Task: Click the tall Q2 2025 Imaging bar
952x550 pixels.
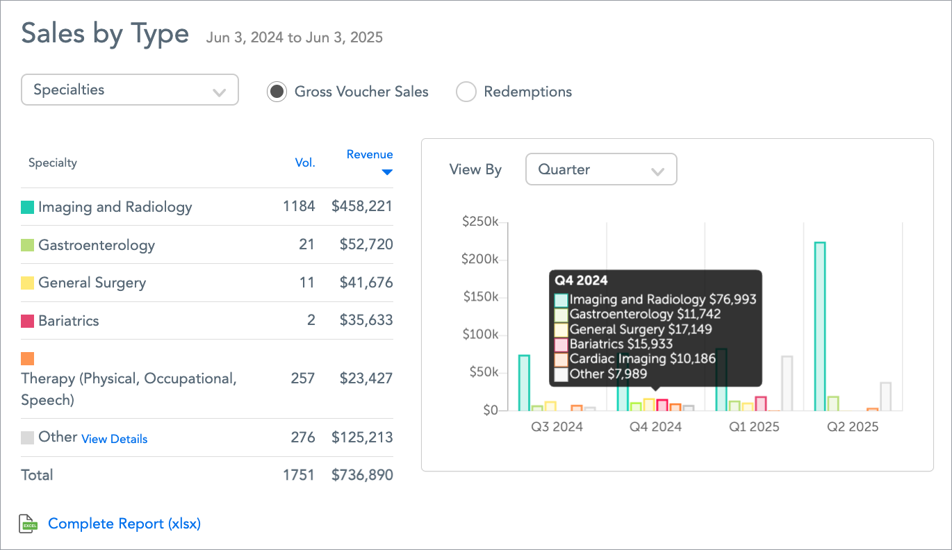Action: [820, 326]
